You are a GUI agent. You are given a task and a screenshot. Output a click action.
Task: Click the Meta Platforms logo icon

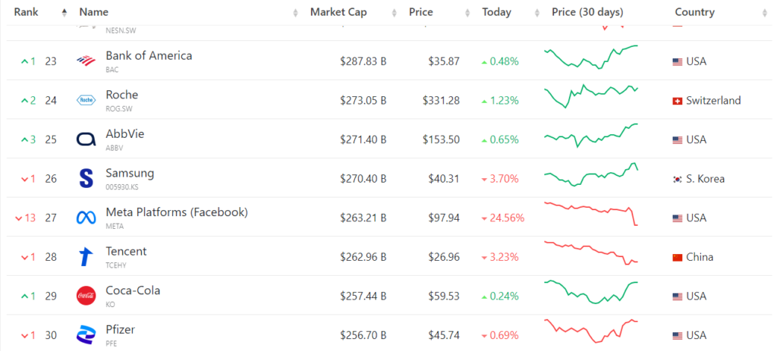point(86,218)
